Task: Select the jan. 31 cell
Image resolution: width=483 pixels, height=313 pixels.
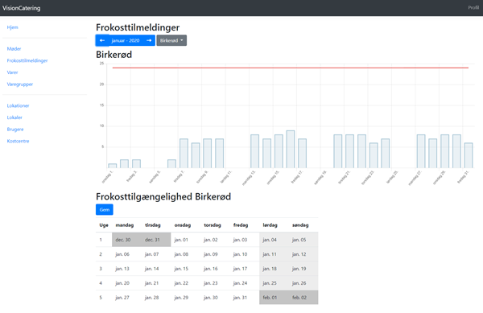Action: point(245,297)
